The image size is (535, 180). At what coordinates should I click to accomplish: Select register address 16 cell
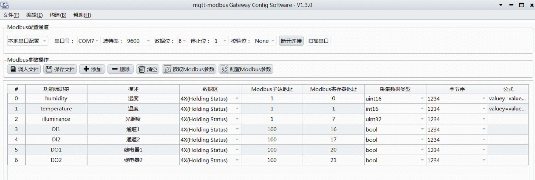click(x=333, y=129)
